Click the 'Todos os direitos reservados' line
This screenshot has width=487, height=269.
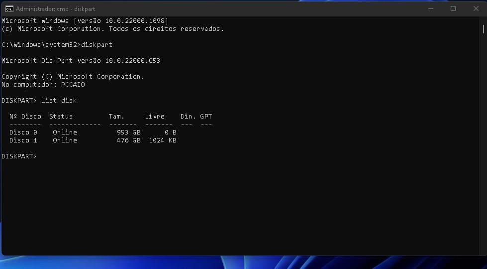click(x=113, y=29)
